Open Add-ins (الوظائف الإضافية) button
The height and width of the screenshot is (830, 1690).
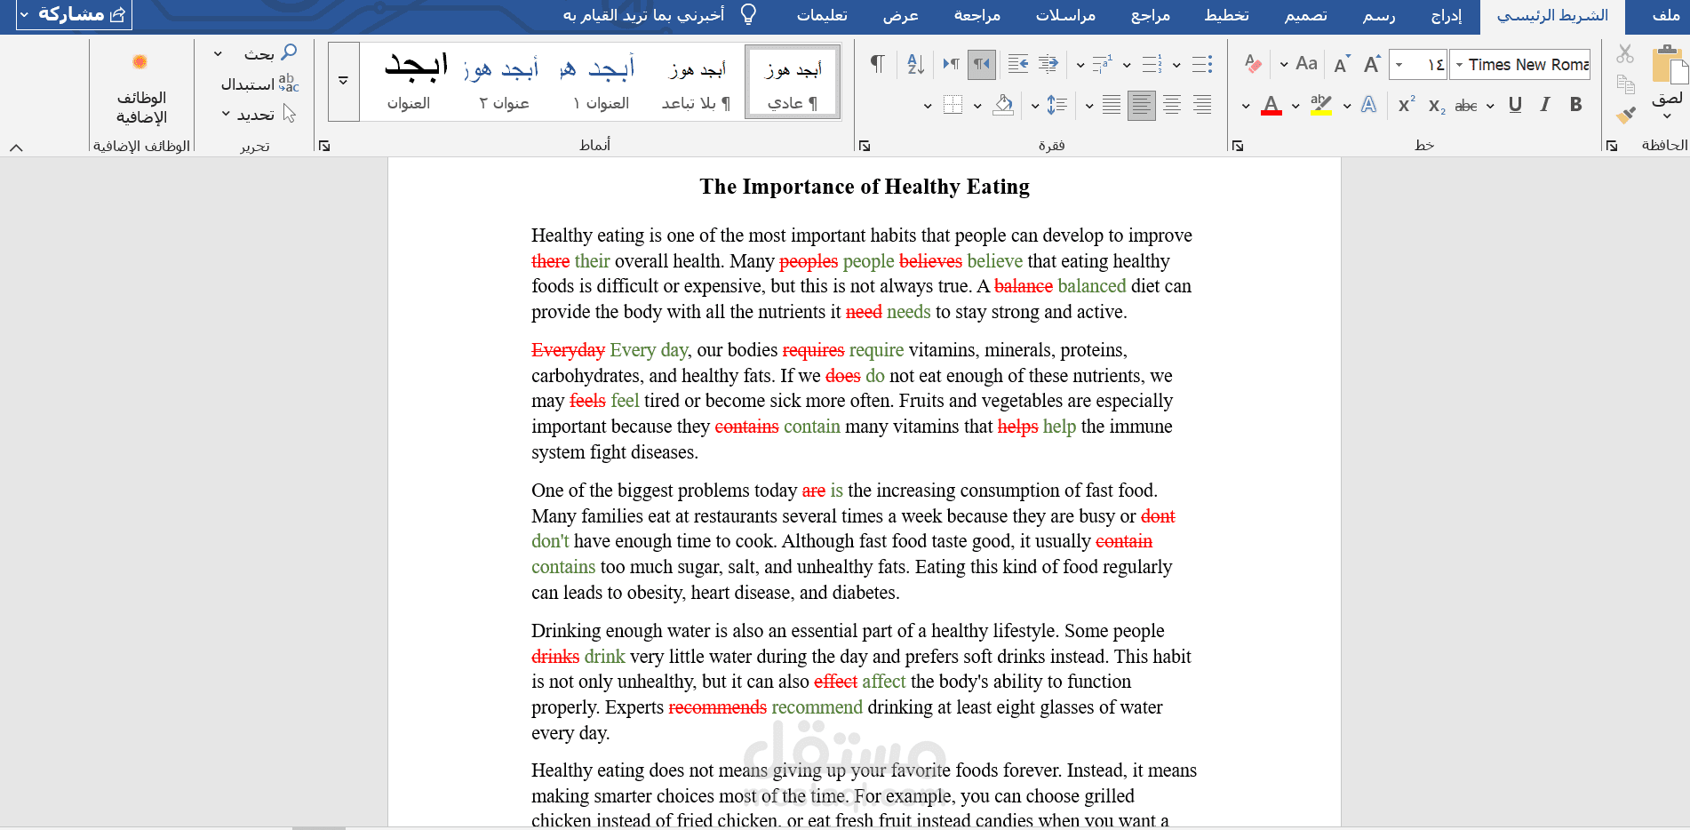(141, 88)
